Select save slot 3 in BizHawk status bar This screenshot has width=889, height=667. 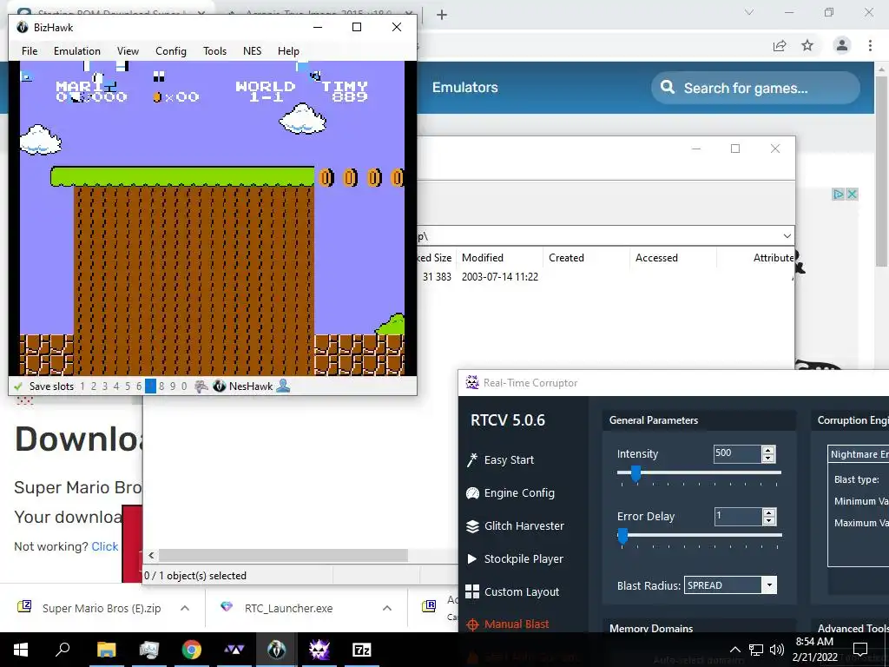point(105,386)
